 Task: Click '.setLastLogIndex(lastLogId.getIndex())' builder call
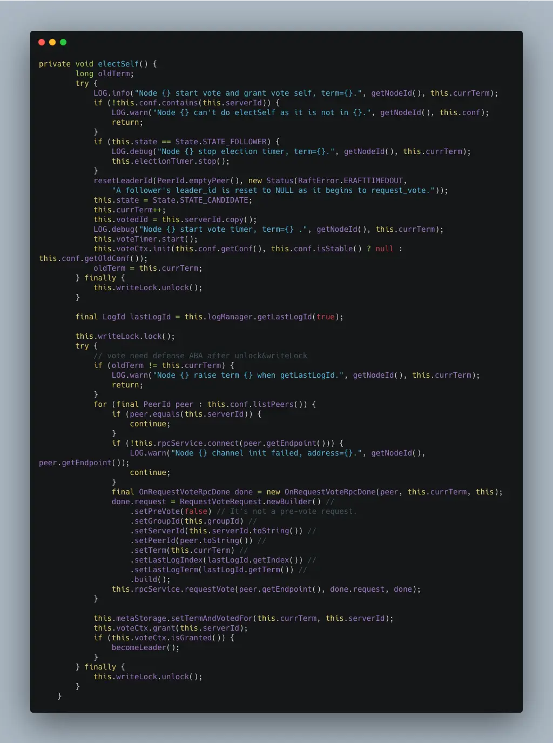pos(217,560)
